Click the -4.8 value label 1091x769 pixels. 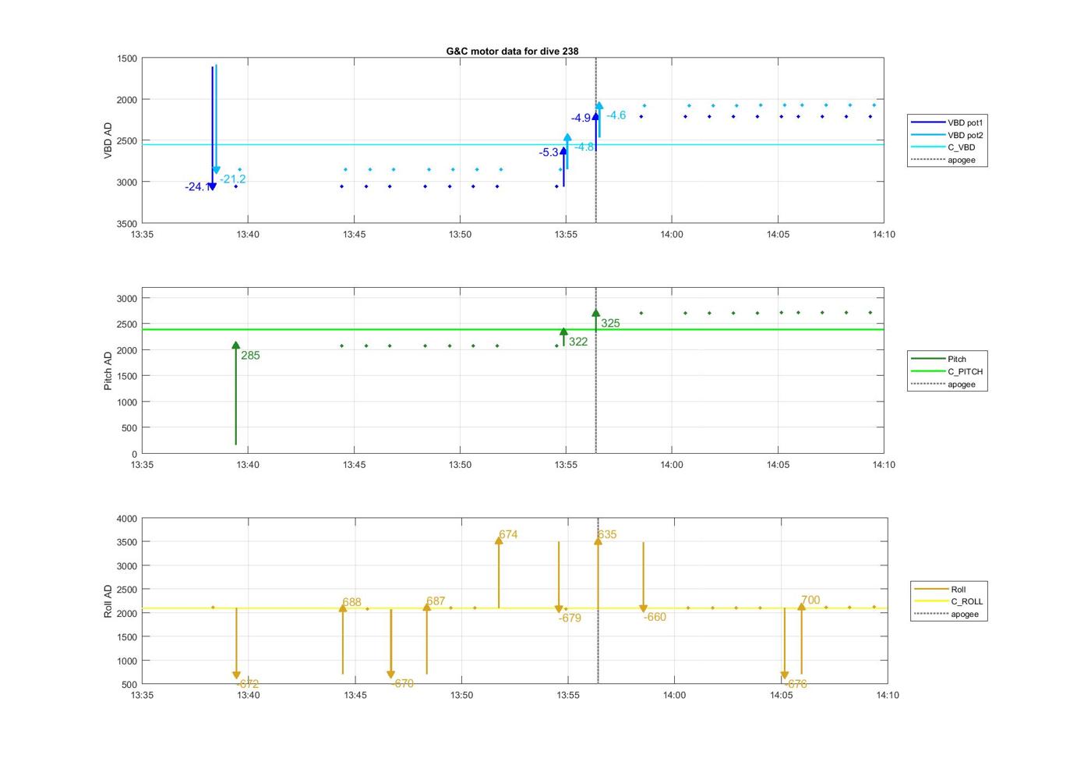click(x=584, y=147)
